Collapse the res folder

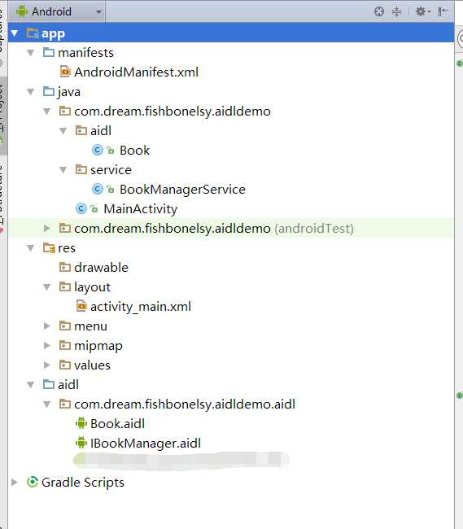click(31, 248)
